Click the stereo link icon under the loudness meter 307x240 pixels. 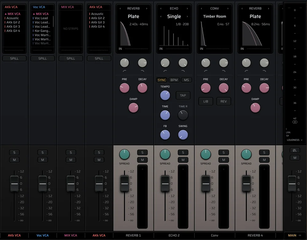click(295, 122)
